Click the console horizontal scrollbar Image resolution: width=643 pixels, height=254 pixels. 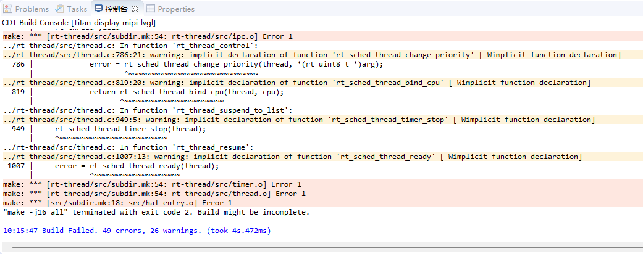321,247
